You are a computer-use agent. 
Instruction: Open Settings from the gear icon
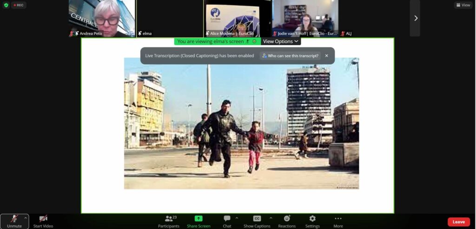tap(312, 219)
